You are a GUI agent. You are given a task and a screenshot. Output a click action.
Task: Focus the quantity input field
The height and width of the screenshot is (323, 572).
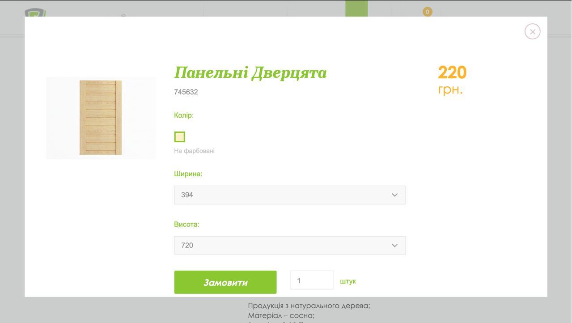[311, 280]
